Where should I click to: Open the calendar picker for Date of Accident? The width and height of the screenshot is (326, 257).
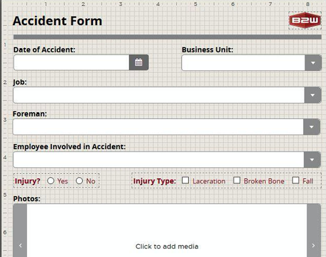pyautogui.click(x=139, y=62)
